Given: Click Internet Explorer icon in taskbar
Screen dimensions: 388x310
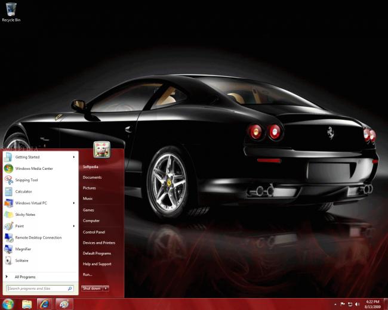Looking at the screenshot, I should [x=45, y=304].
